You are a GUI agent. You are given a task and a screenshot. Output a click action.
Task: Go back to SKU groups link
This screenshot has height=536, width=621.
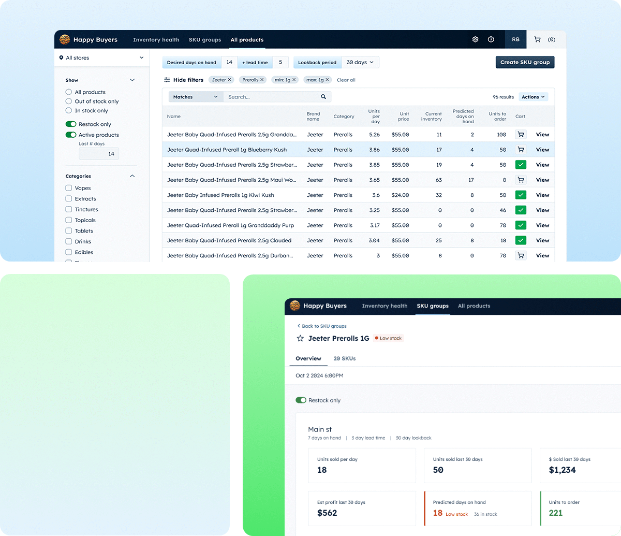322,326
